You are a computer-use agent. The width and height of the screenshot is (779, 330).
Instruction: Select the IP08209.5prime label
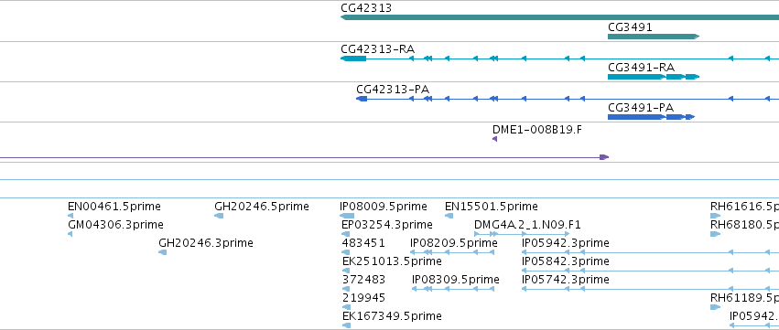pos(454,243)
